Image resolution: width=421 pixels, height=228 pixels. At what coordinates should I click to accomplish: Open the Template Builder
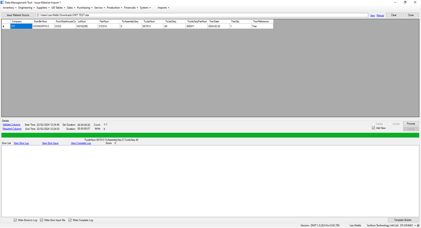pos(403,220)
